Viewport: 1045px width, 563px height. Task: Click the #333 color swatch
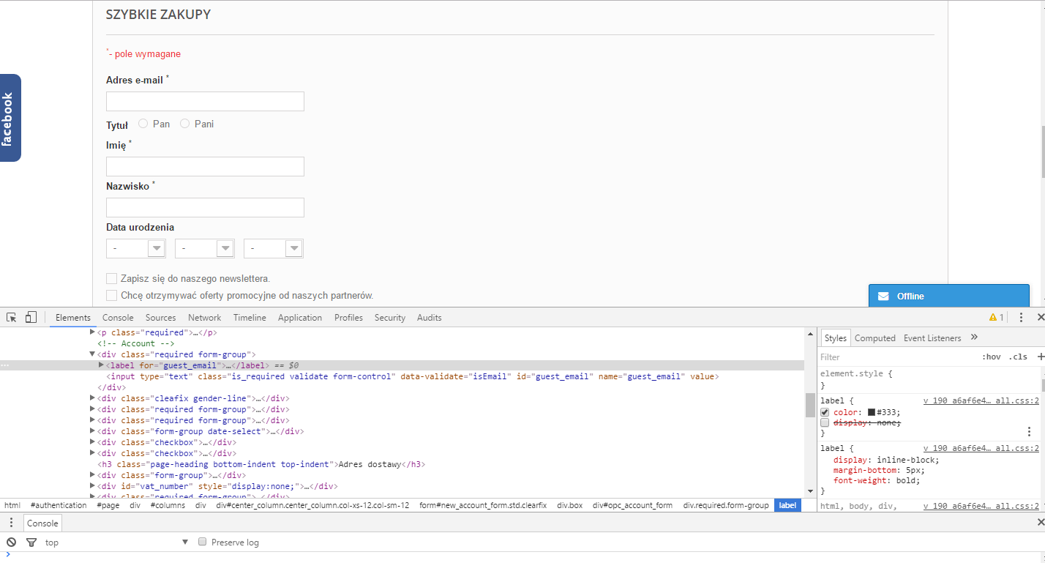(872, 412)
